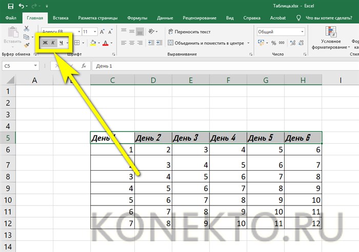Image resolution: width=359 pixels, height=252 pixels.
Task: Increase decimal places
Action: pos(293,43)
